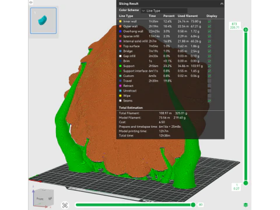
Task: Click the Total Filament value 108.97 m
Action: (x=165, y=113)
